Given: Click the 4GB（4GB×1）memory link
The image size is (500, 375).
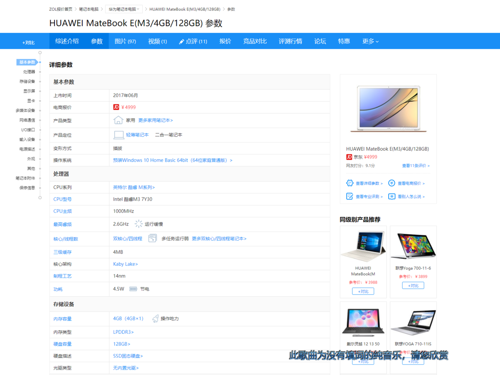Looking at the screenshot, I should tap(128, 319).
